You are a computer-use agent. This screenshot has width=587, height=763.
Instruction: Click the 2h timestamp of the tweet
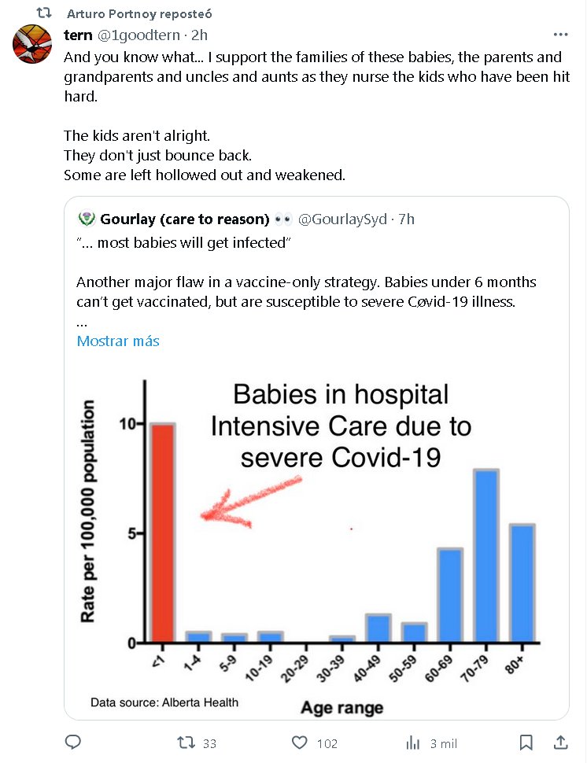tap(199, 35)
